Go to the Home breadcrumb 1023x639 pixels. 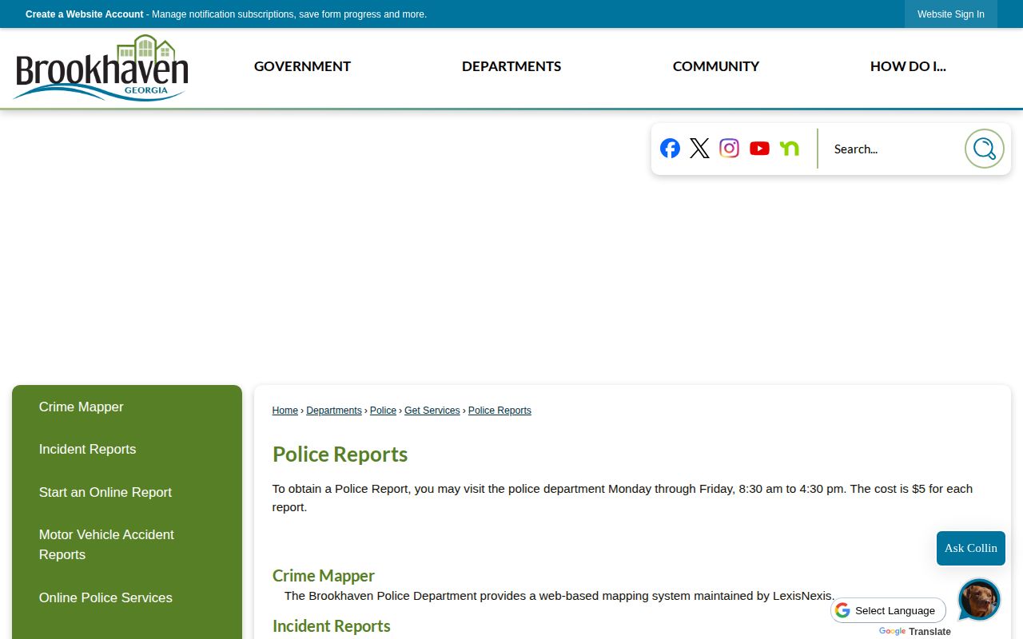[285, 411]
